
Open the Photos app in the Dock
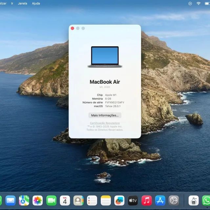coord(38,200)
